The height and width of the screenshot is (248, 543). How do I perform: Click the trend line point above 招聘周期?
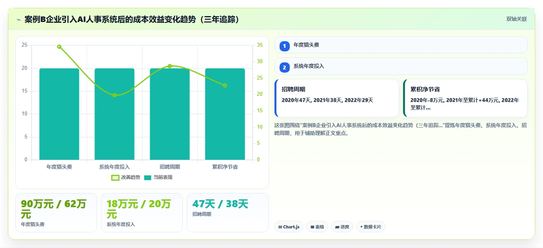(170, 66)
